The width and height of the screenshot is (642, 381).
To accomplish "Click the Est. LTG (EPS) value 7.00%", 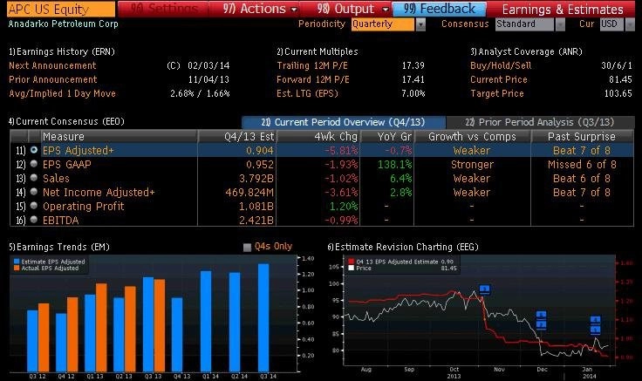I will click(x=413, y=93).
